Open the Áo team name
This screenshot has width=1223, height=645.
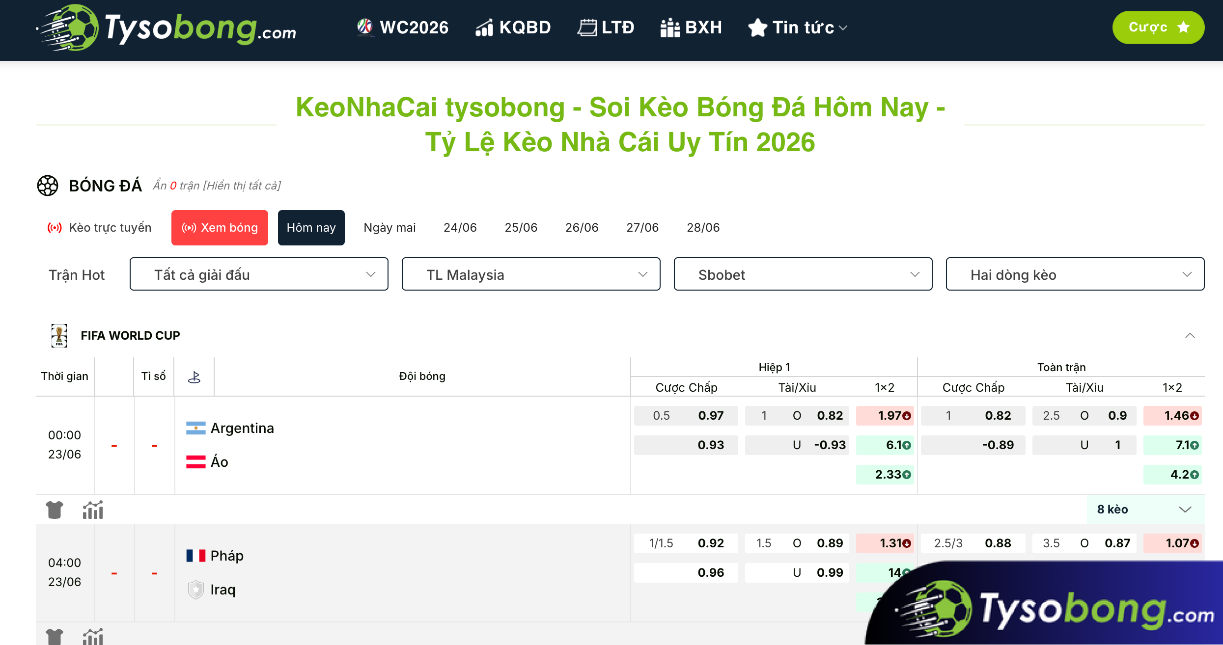pos(219,461)
